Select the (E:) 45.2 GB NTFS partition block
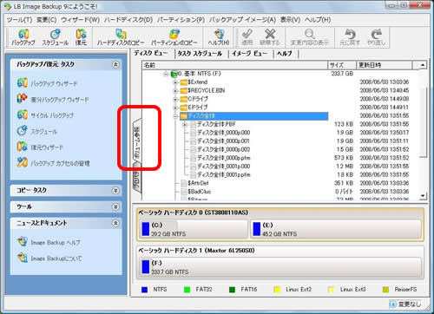The height and width of the screenshot is (314, 434). (x=336, y=229)
